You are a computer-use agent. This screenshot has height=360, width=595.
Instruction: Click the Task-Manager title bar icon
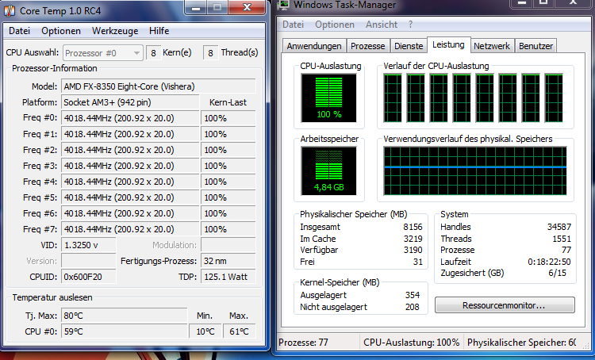[x=283, y=5]
